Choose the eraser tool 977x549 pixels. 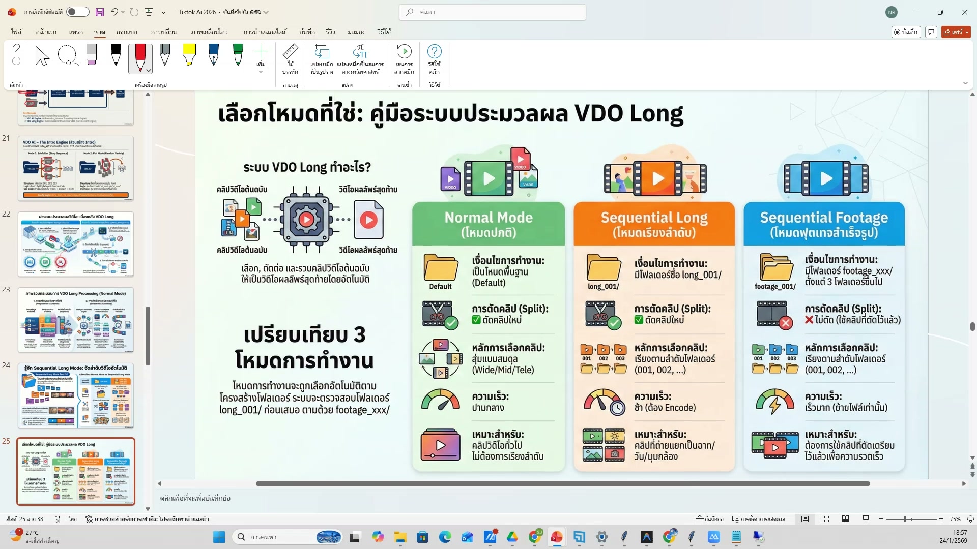[x=92, y=55]
